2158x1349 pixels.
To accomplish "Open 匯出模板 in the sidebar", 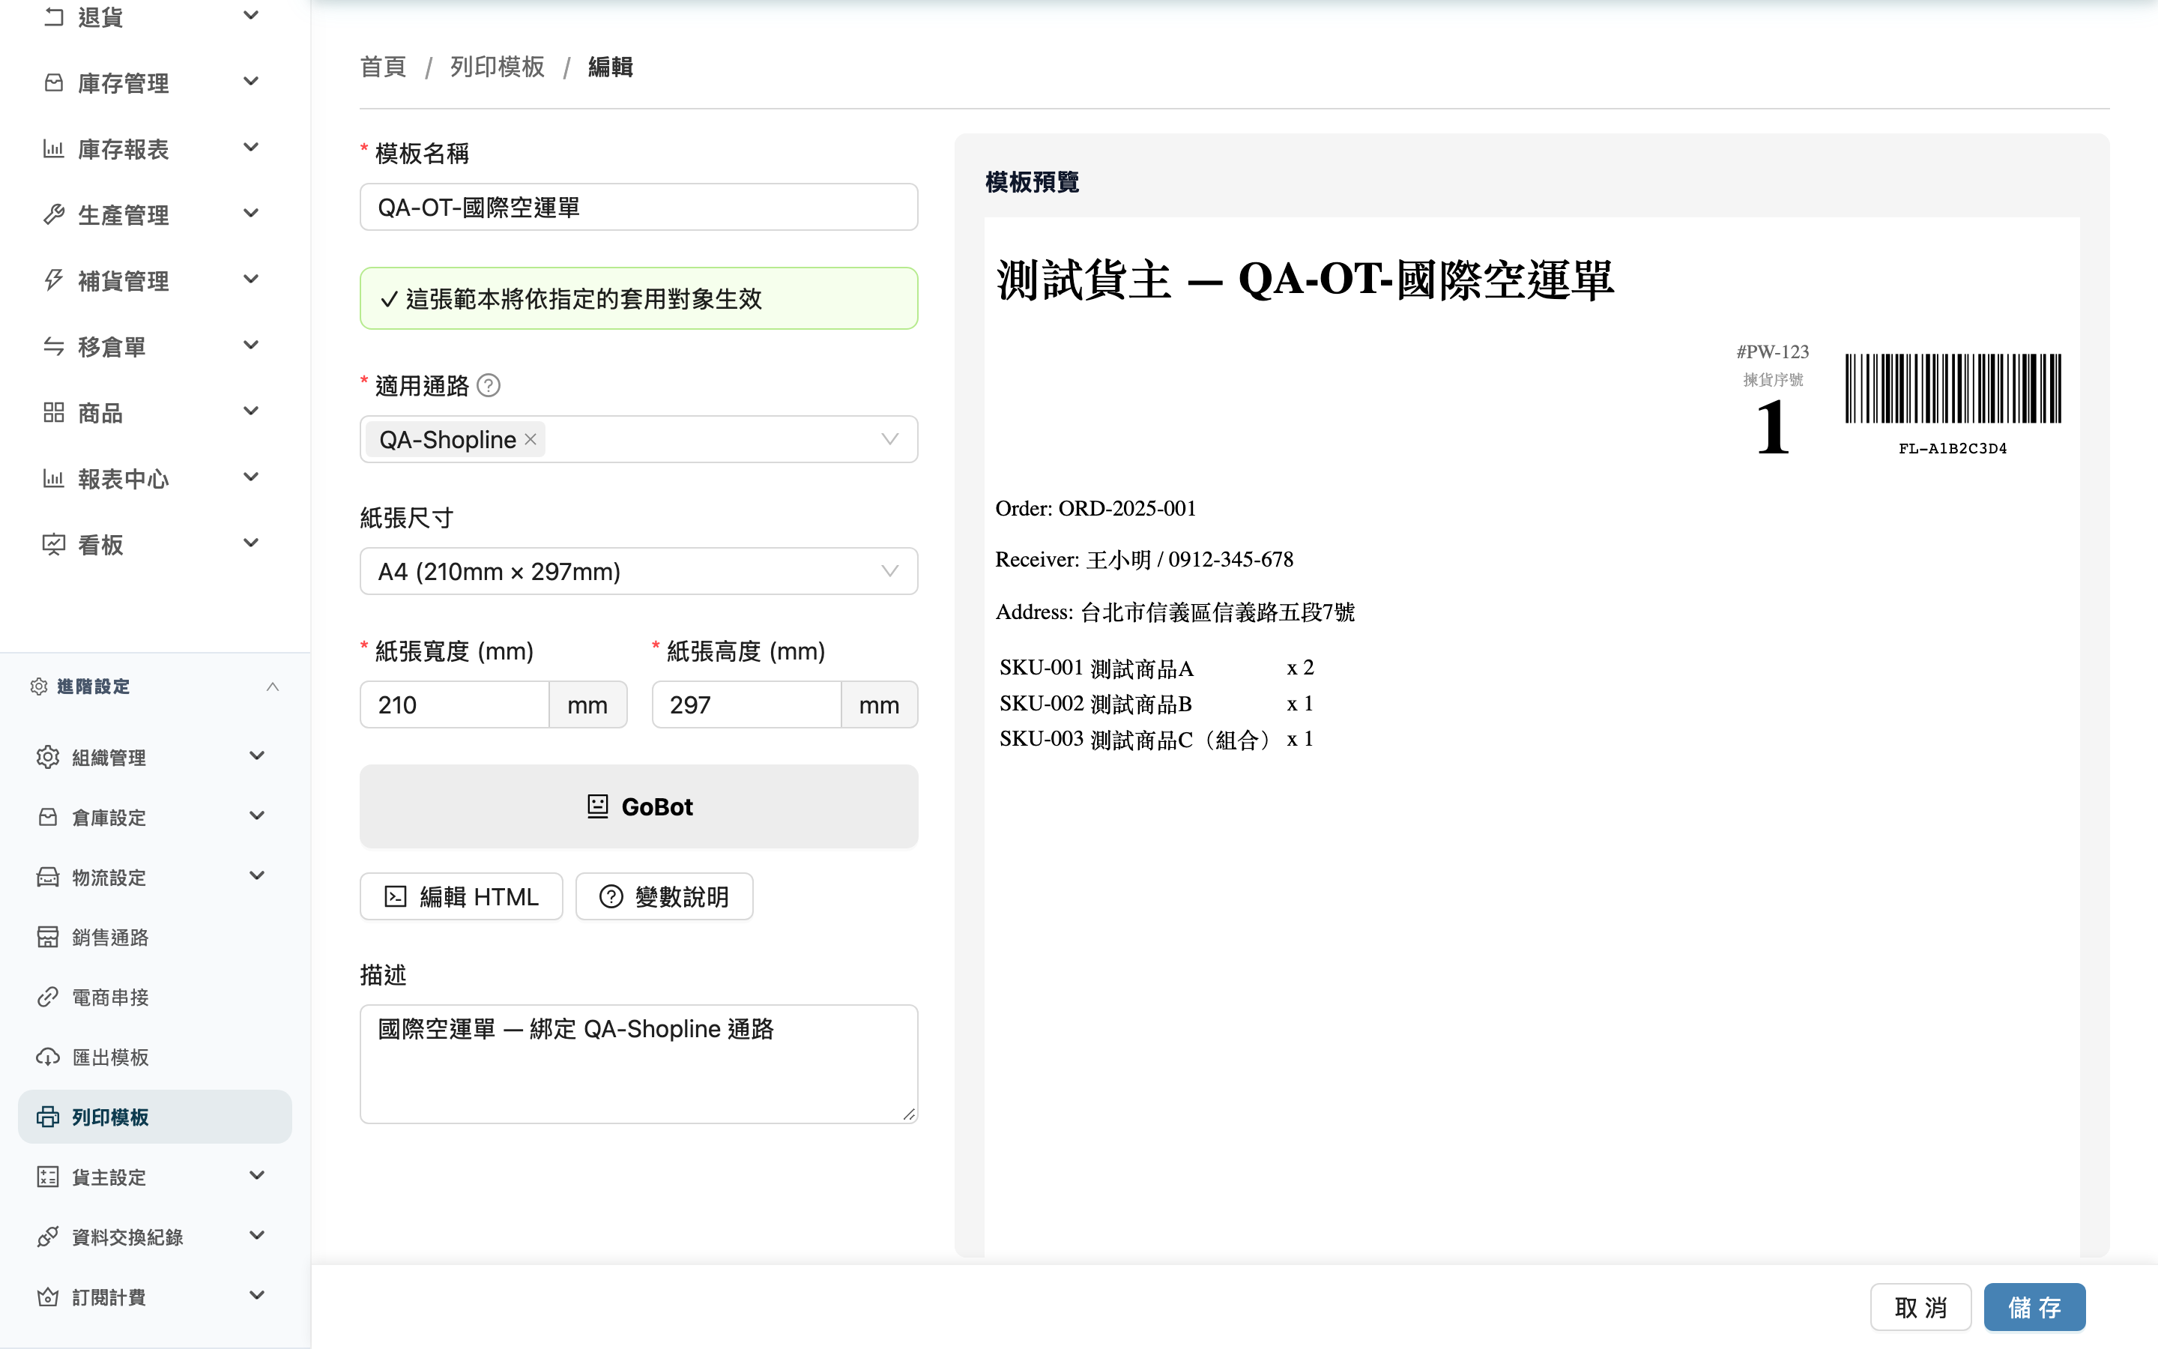I will tap(155, 1057).
